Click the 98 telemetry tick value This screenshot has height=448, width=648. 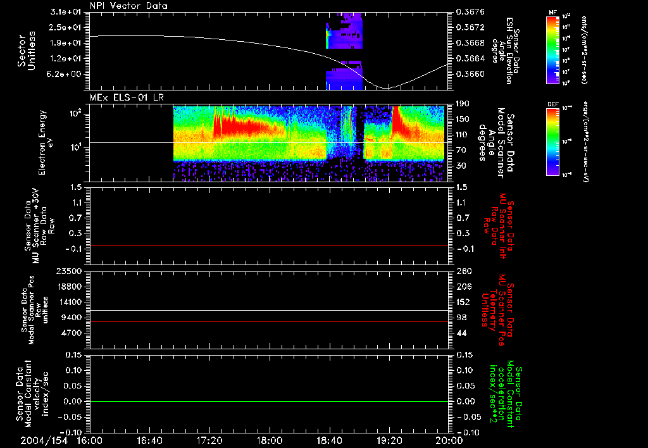pyautogui.click(x=461, y=318)
